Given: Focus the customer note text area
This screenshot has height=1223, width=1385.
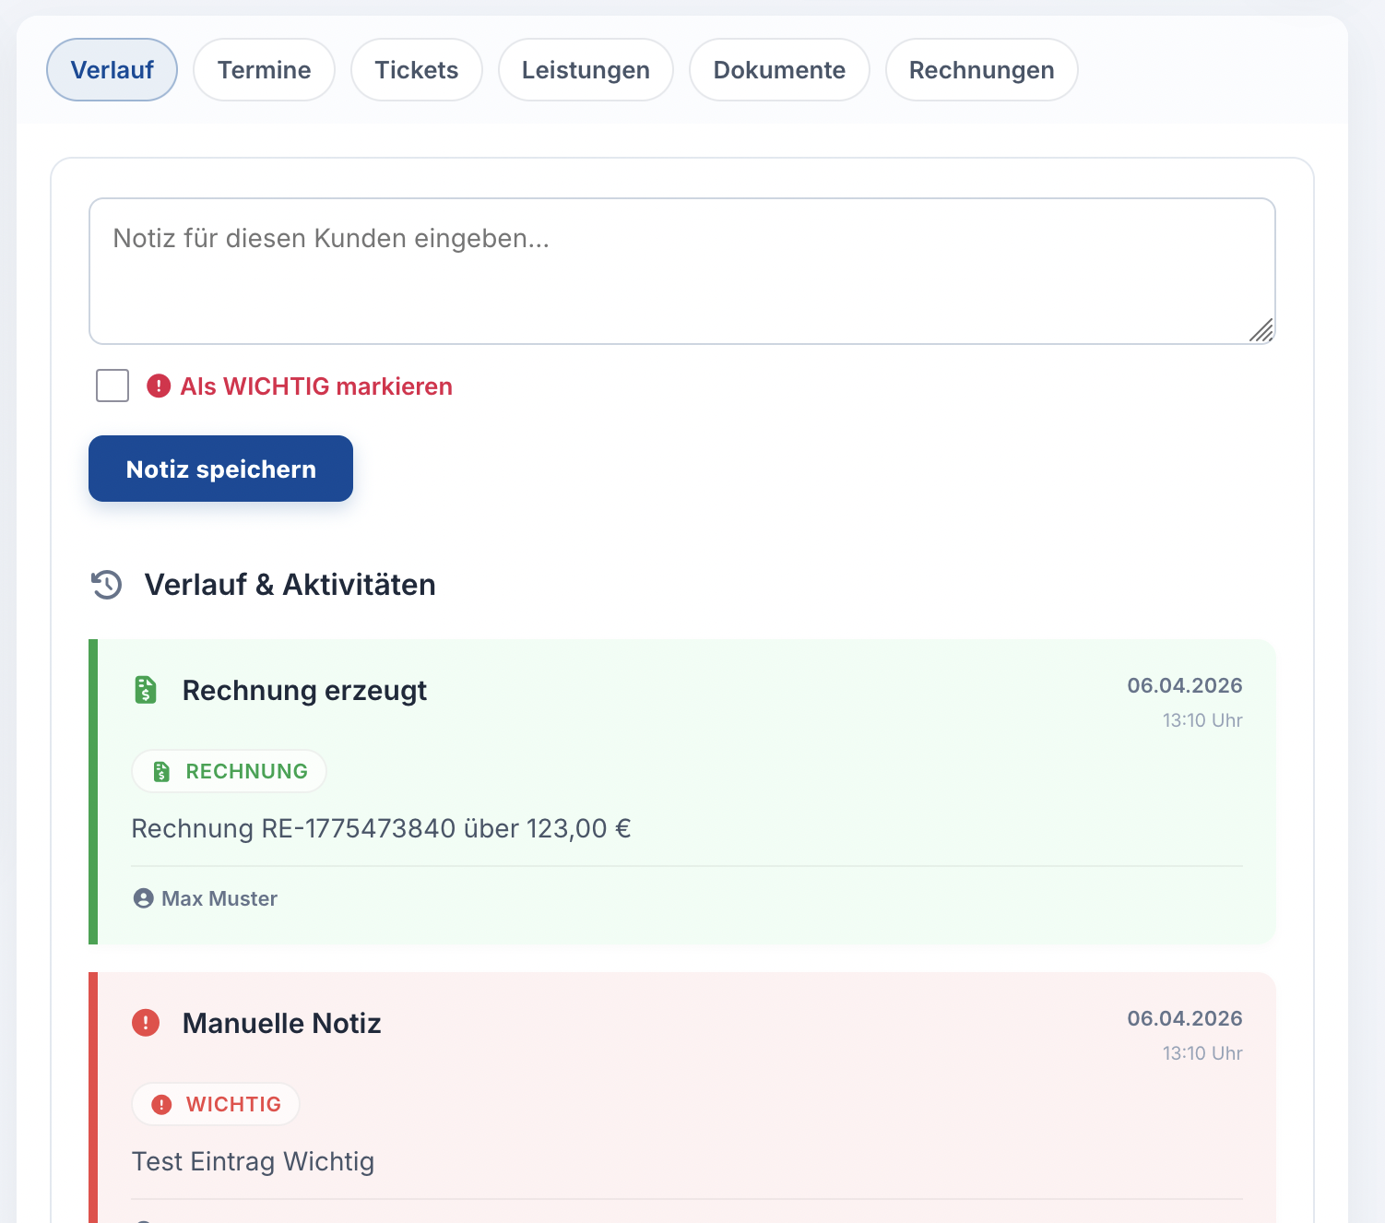Looking at the screenshot, I should click(682, 271).
